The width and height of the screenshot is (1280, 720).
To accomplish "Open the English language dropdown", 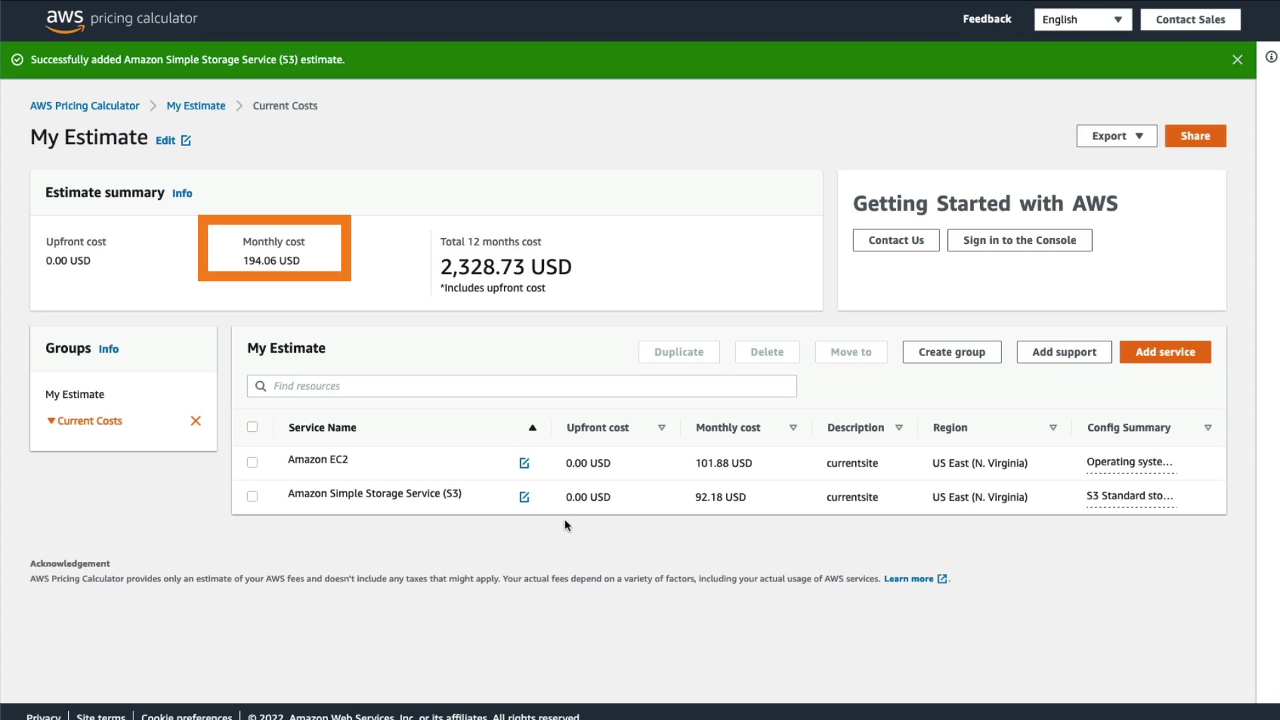I will (1082, 19).
